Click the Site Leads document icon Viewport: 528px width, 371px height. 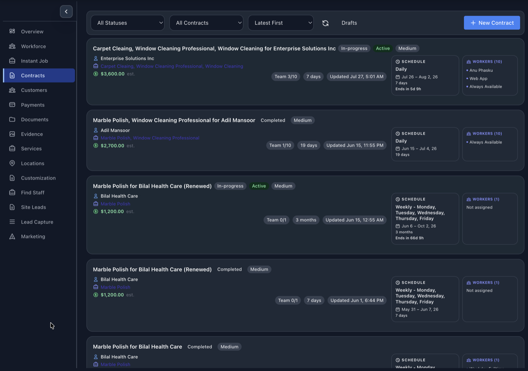(12, 207)
